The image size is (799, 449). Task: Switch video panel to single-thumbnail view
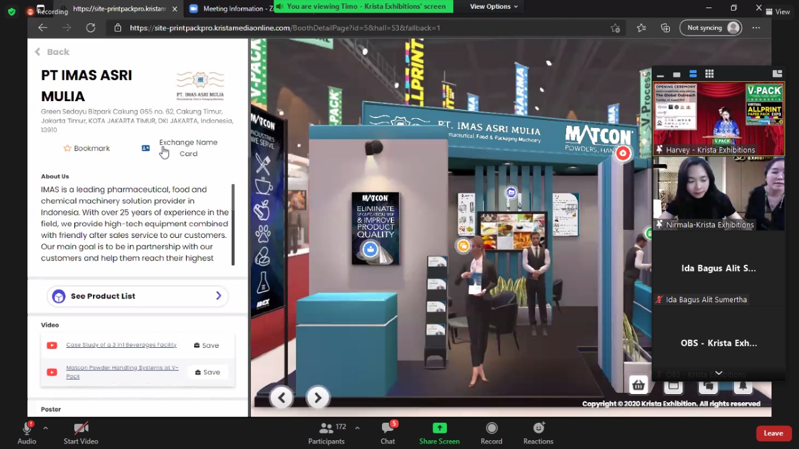677,74
